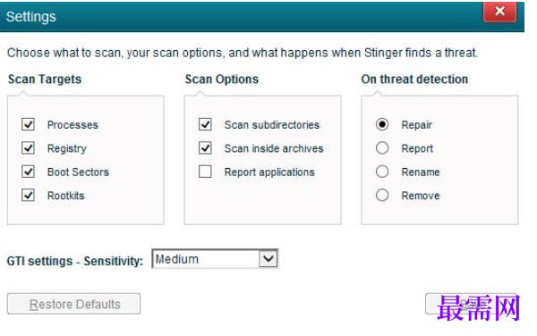This screenshot has height=336, width=537.
Task: Toggle the Registry scan target
Action: pyautogui.click(x=28, y=148)
